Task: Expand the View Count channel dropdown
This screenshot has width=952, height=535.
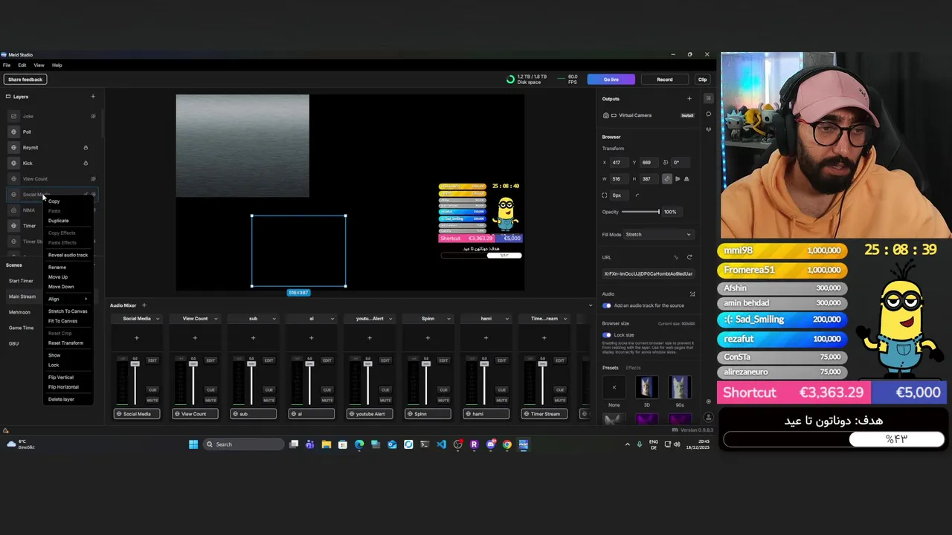Action: pyautogui.click(x=216, y=319)
